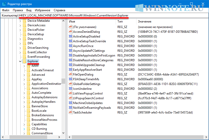The image size is (209, 140).
Task: Expand the CD Burning subkey
Action: coord(24,129)
